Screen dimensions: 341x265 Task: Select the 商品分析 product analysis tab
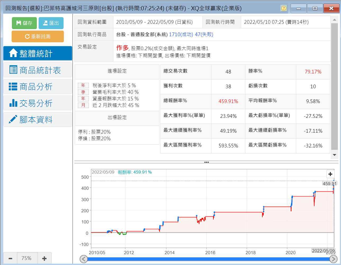(38, 87)
